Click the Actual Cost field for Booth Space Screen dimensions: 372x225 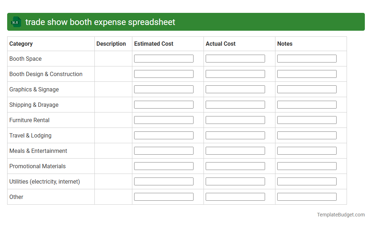click(235, 58)
